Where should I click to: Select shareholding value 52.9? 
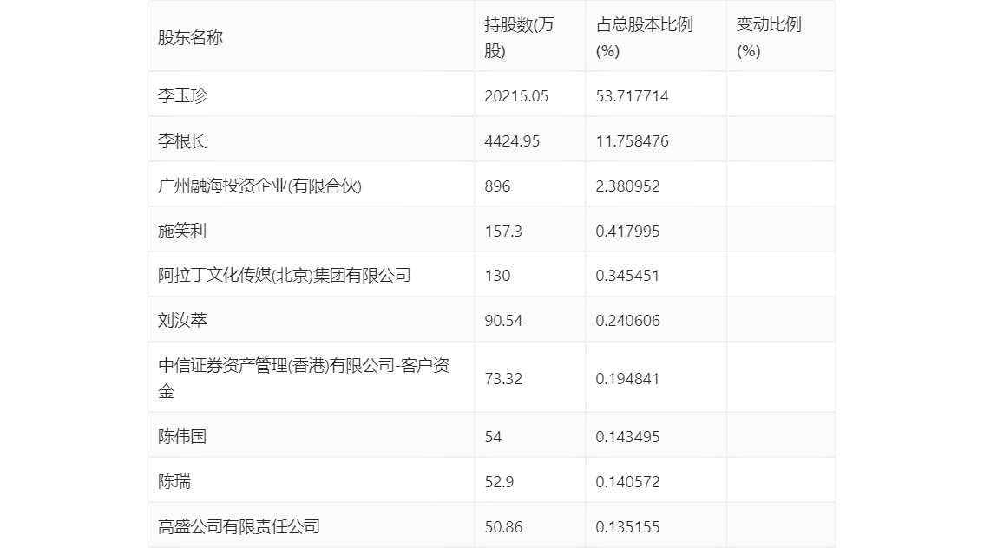point(499,481)
